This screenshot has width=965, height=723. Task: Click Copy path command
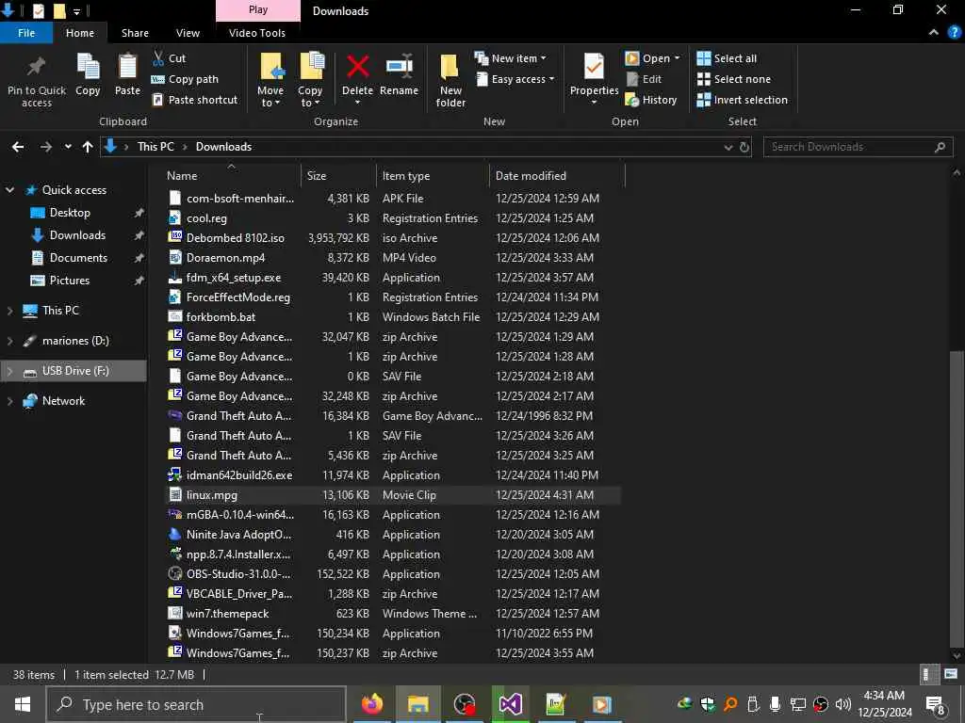click(185, 79)
